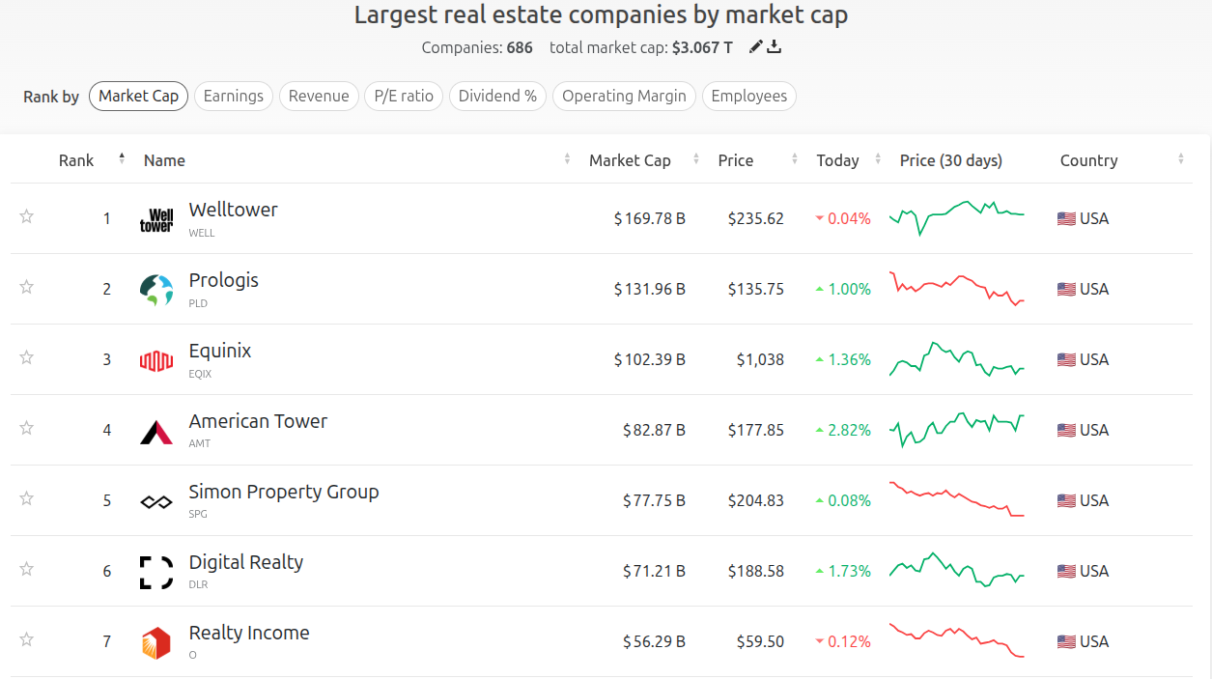The width and height of the screenshot is (1212, 679).
Task: Open Simon Property Group's 30-day price chart
Action: (957, 500)
